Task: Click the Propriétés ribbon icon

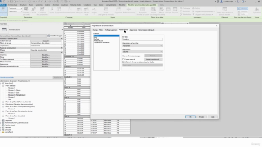Action: (x=3, y=11)
